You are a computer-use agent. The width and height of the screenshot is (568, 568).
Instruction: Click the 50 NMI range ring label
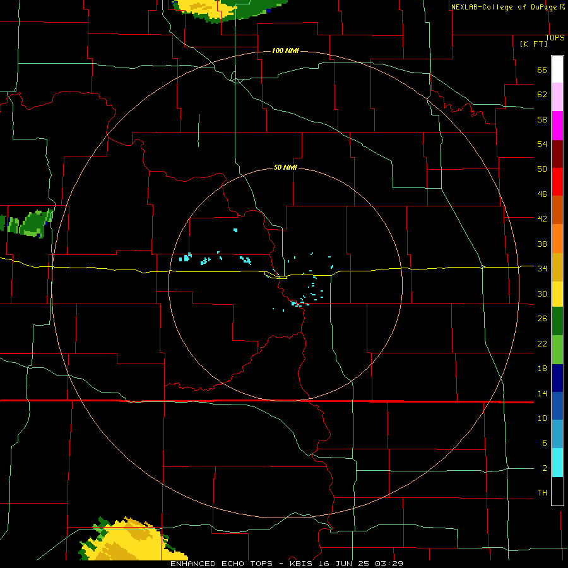tap(285, 167)
